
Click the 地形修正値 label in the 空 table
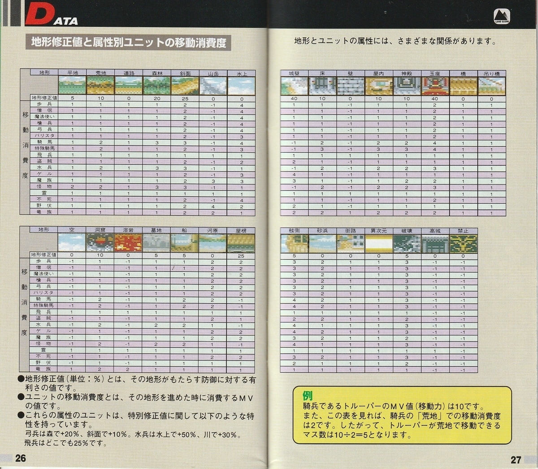click(44, 254)
